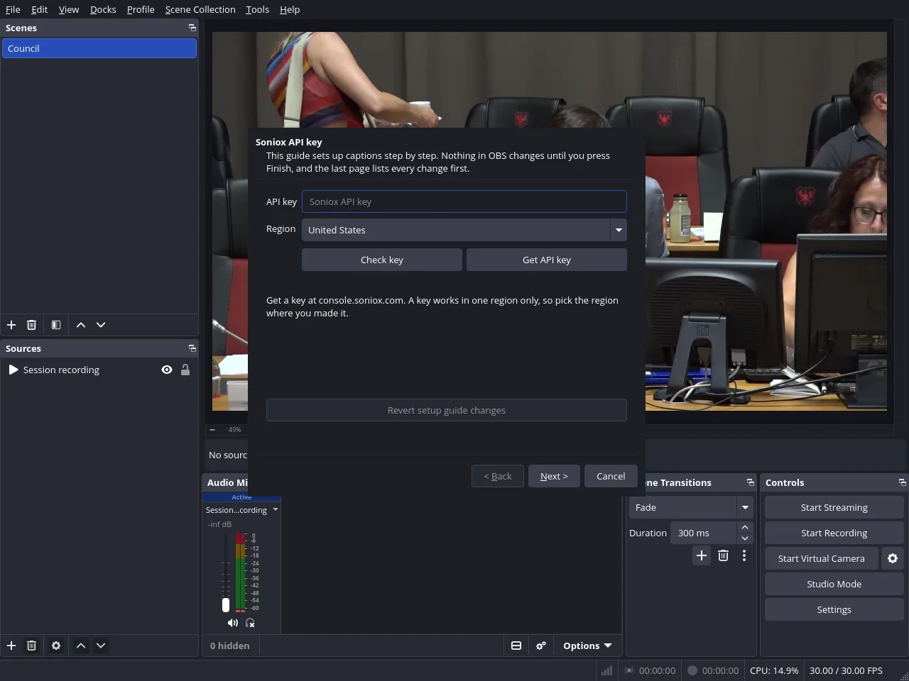
Task: Float the Sources dock
Action: tap(192, 348)
